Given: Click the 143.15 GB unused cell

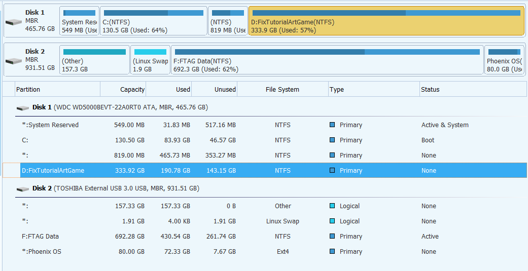Looking at the screenshot, I should click(x=221, y=170).
